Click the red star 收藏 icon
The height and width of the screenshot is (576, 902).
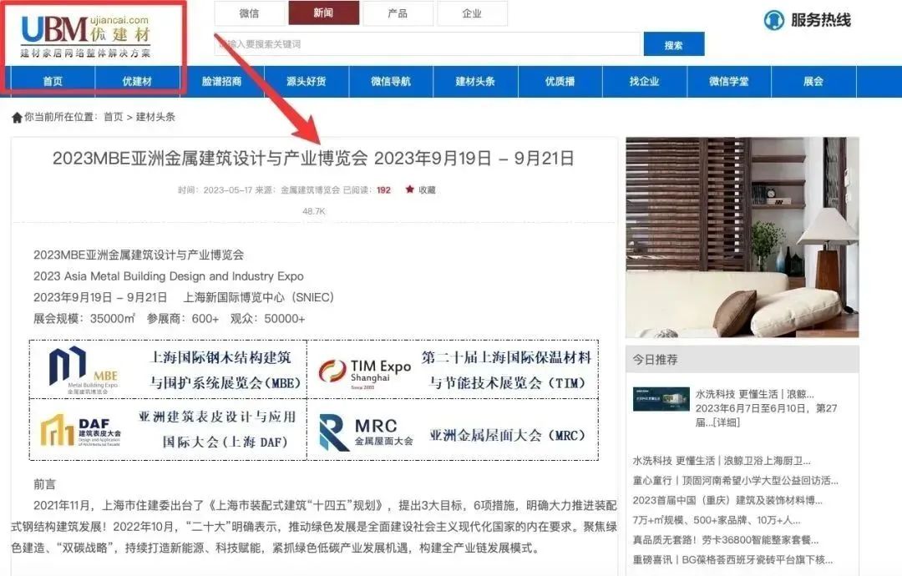409,189
